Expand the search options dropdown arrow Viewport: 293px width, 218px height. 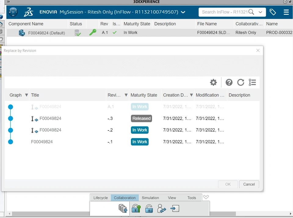tap(260, 12)
